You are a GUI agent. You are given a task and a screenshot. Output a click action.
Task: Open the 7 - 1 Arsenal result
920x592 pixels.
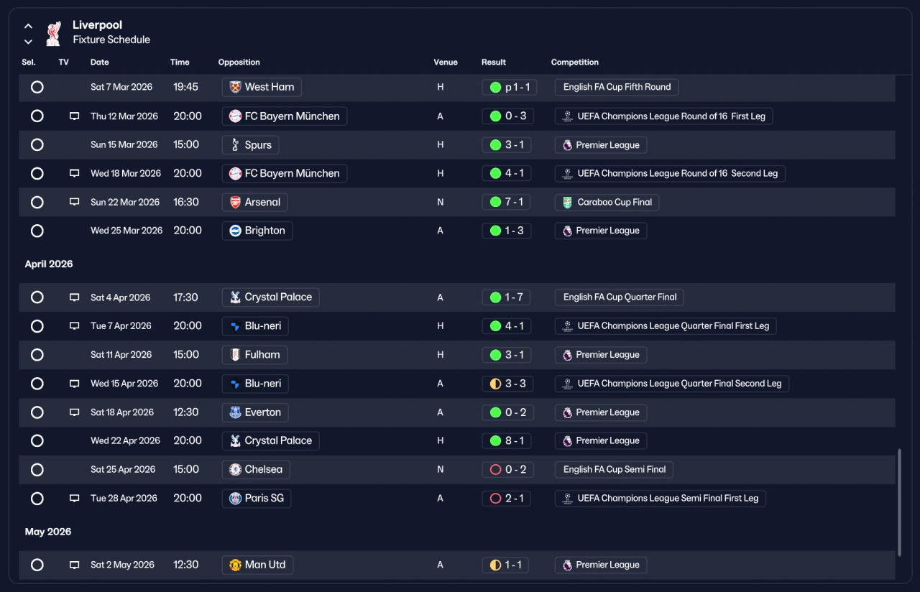click(x=507, y=203)
